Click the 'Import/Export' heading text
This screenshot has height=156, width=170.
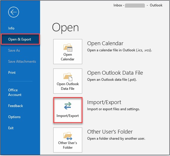(x=104, y=102)
